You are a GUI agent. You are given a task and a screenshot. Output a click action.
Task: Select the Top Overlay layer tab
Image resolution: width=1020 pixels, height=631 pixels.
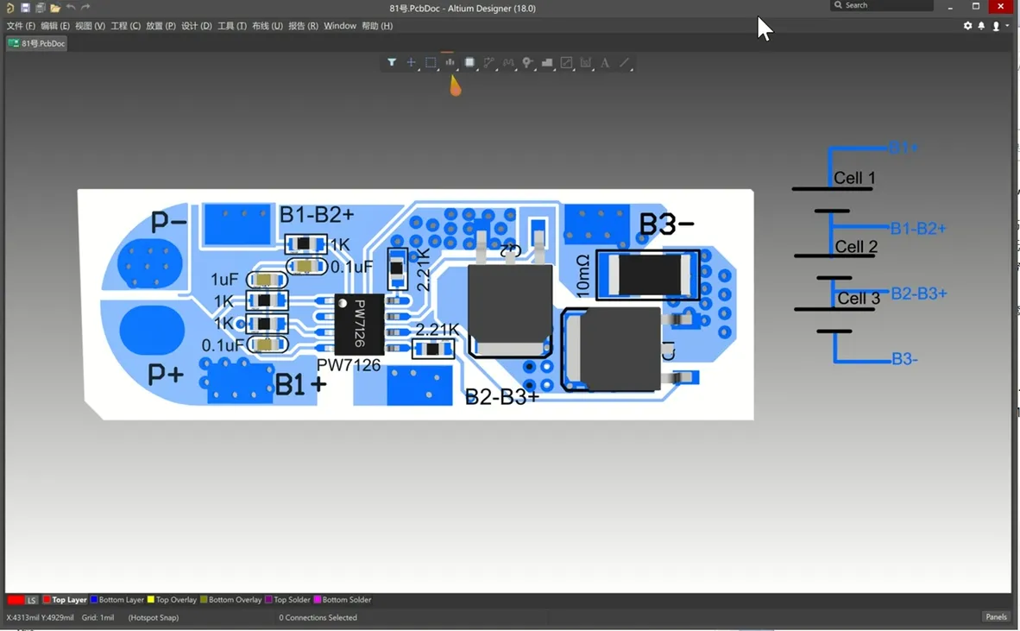tap(172, 600)
